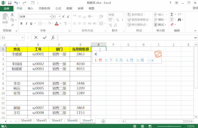
Task: Click the Sort and Filter icon
Action: tap(179, 14)
